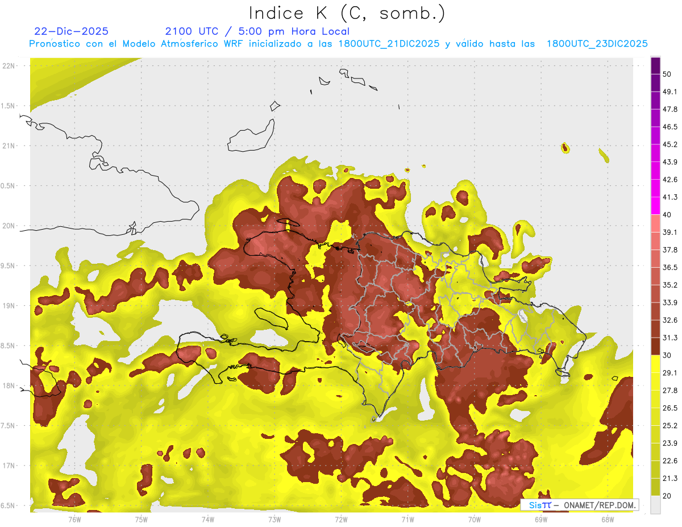
Task: Click the "17N" latitude label
Action: click(9, 466)
